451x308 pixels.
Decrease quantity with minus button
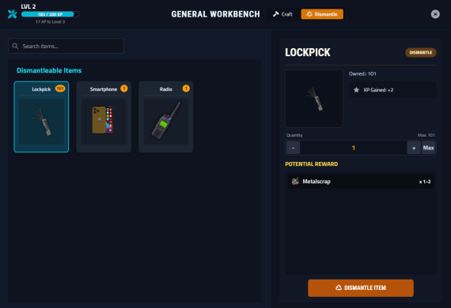(293, 148)
